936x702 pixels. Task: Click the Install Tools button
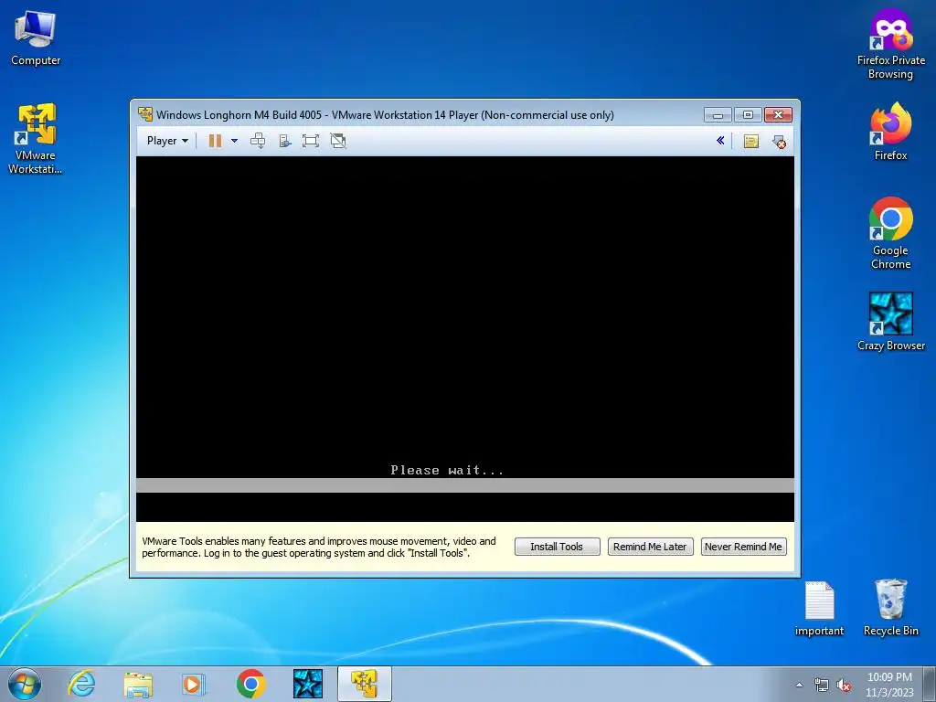(x=557, y=547)
